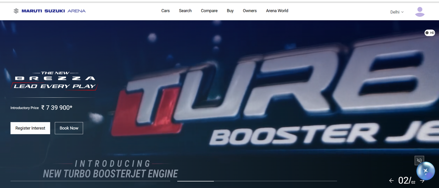Screen dimensions: 439x188
Task: Open the Arena World menu
Action: [277, 11]
